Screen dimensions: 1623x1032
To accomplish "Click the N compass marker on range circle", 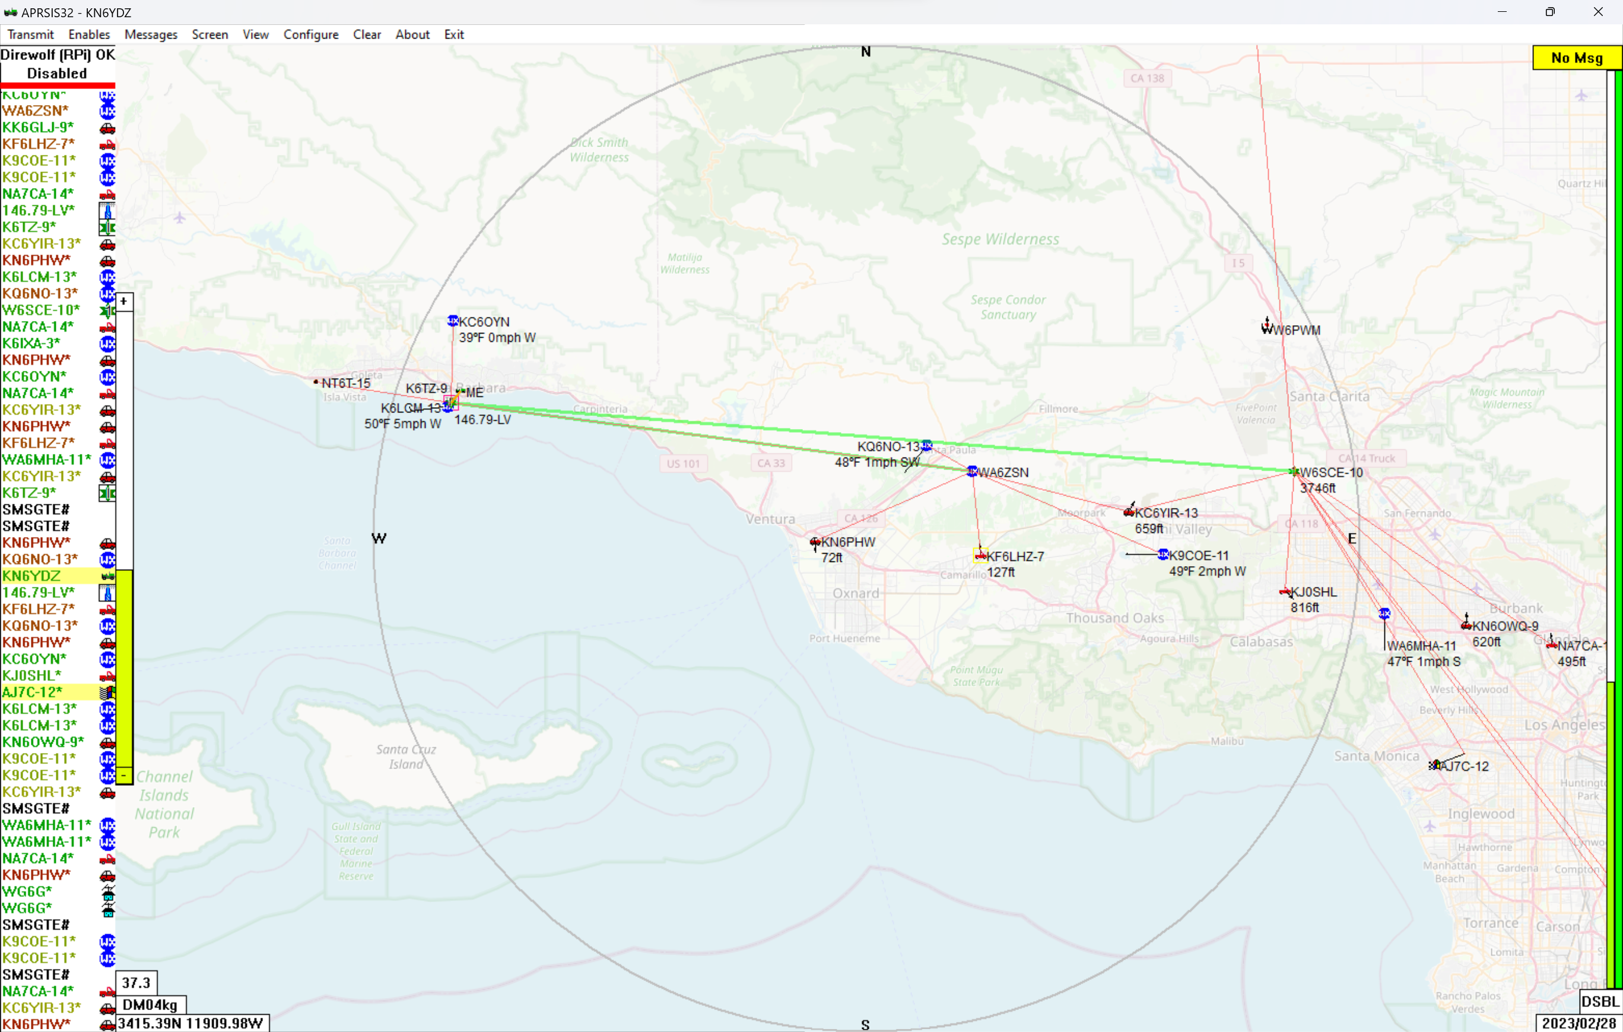I will point(865,52).
